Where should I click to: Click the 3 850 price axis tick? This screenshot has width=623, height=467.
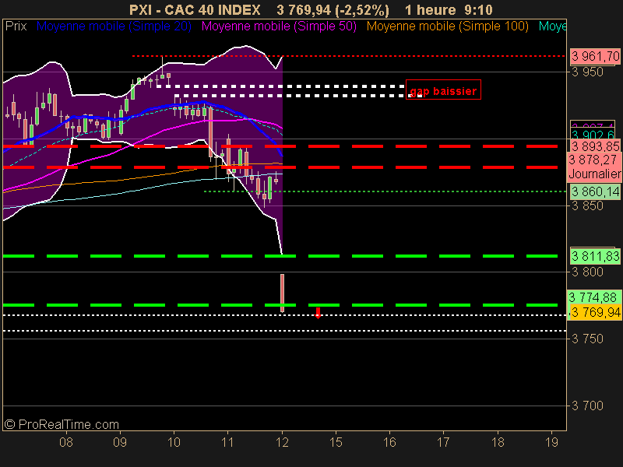pyautogui.click(x=587, y=206)
